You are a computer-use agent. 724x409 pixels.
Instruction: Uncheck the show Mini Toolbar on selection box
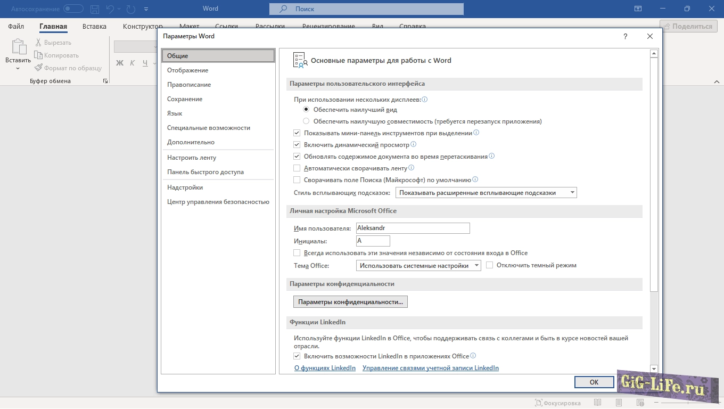pos(297,133)
